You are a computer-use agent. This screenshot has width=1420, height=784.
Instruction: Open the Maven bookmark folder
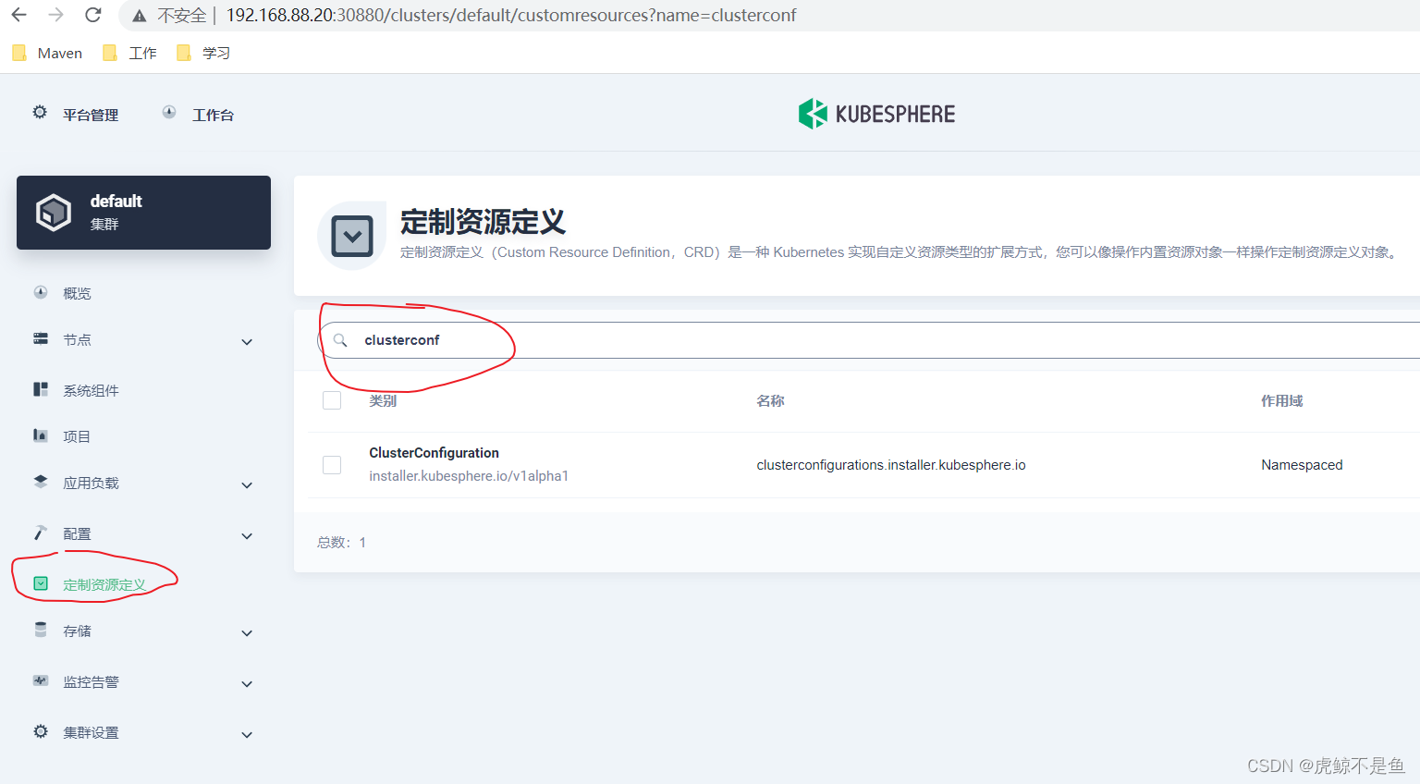[x=47, y=53]
